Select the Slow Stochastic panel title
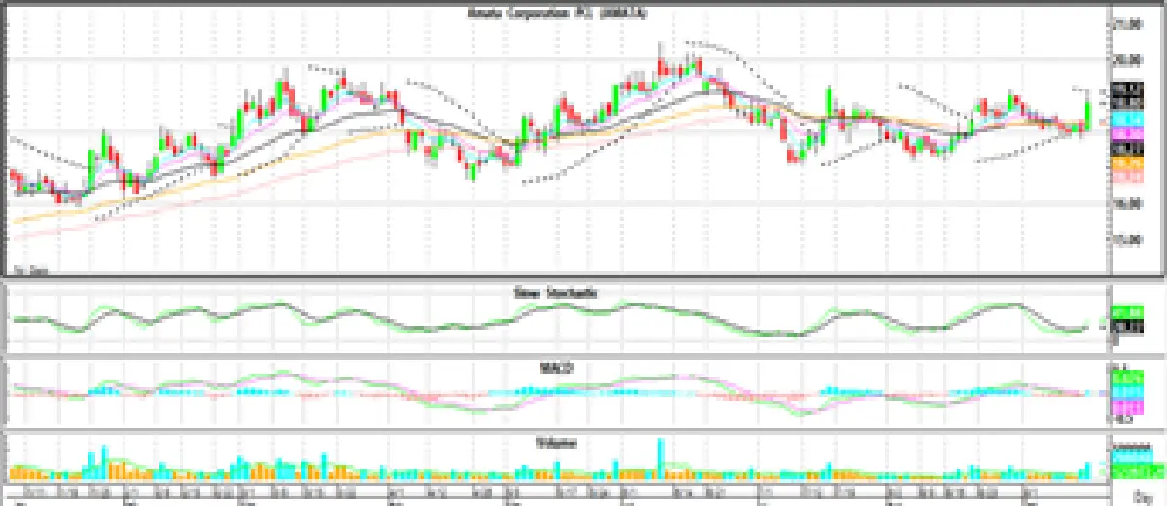1167x506 pixels. [x=555, y=292]
